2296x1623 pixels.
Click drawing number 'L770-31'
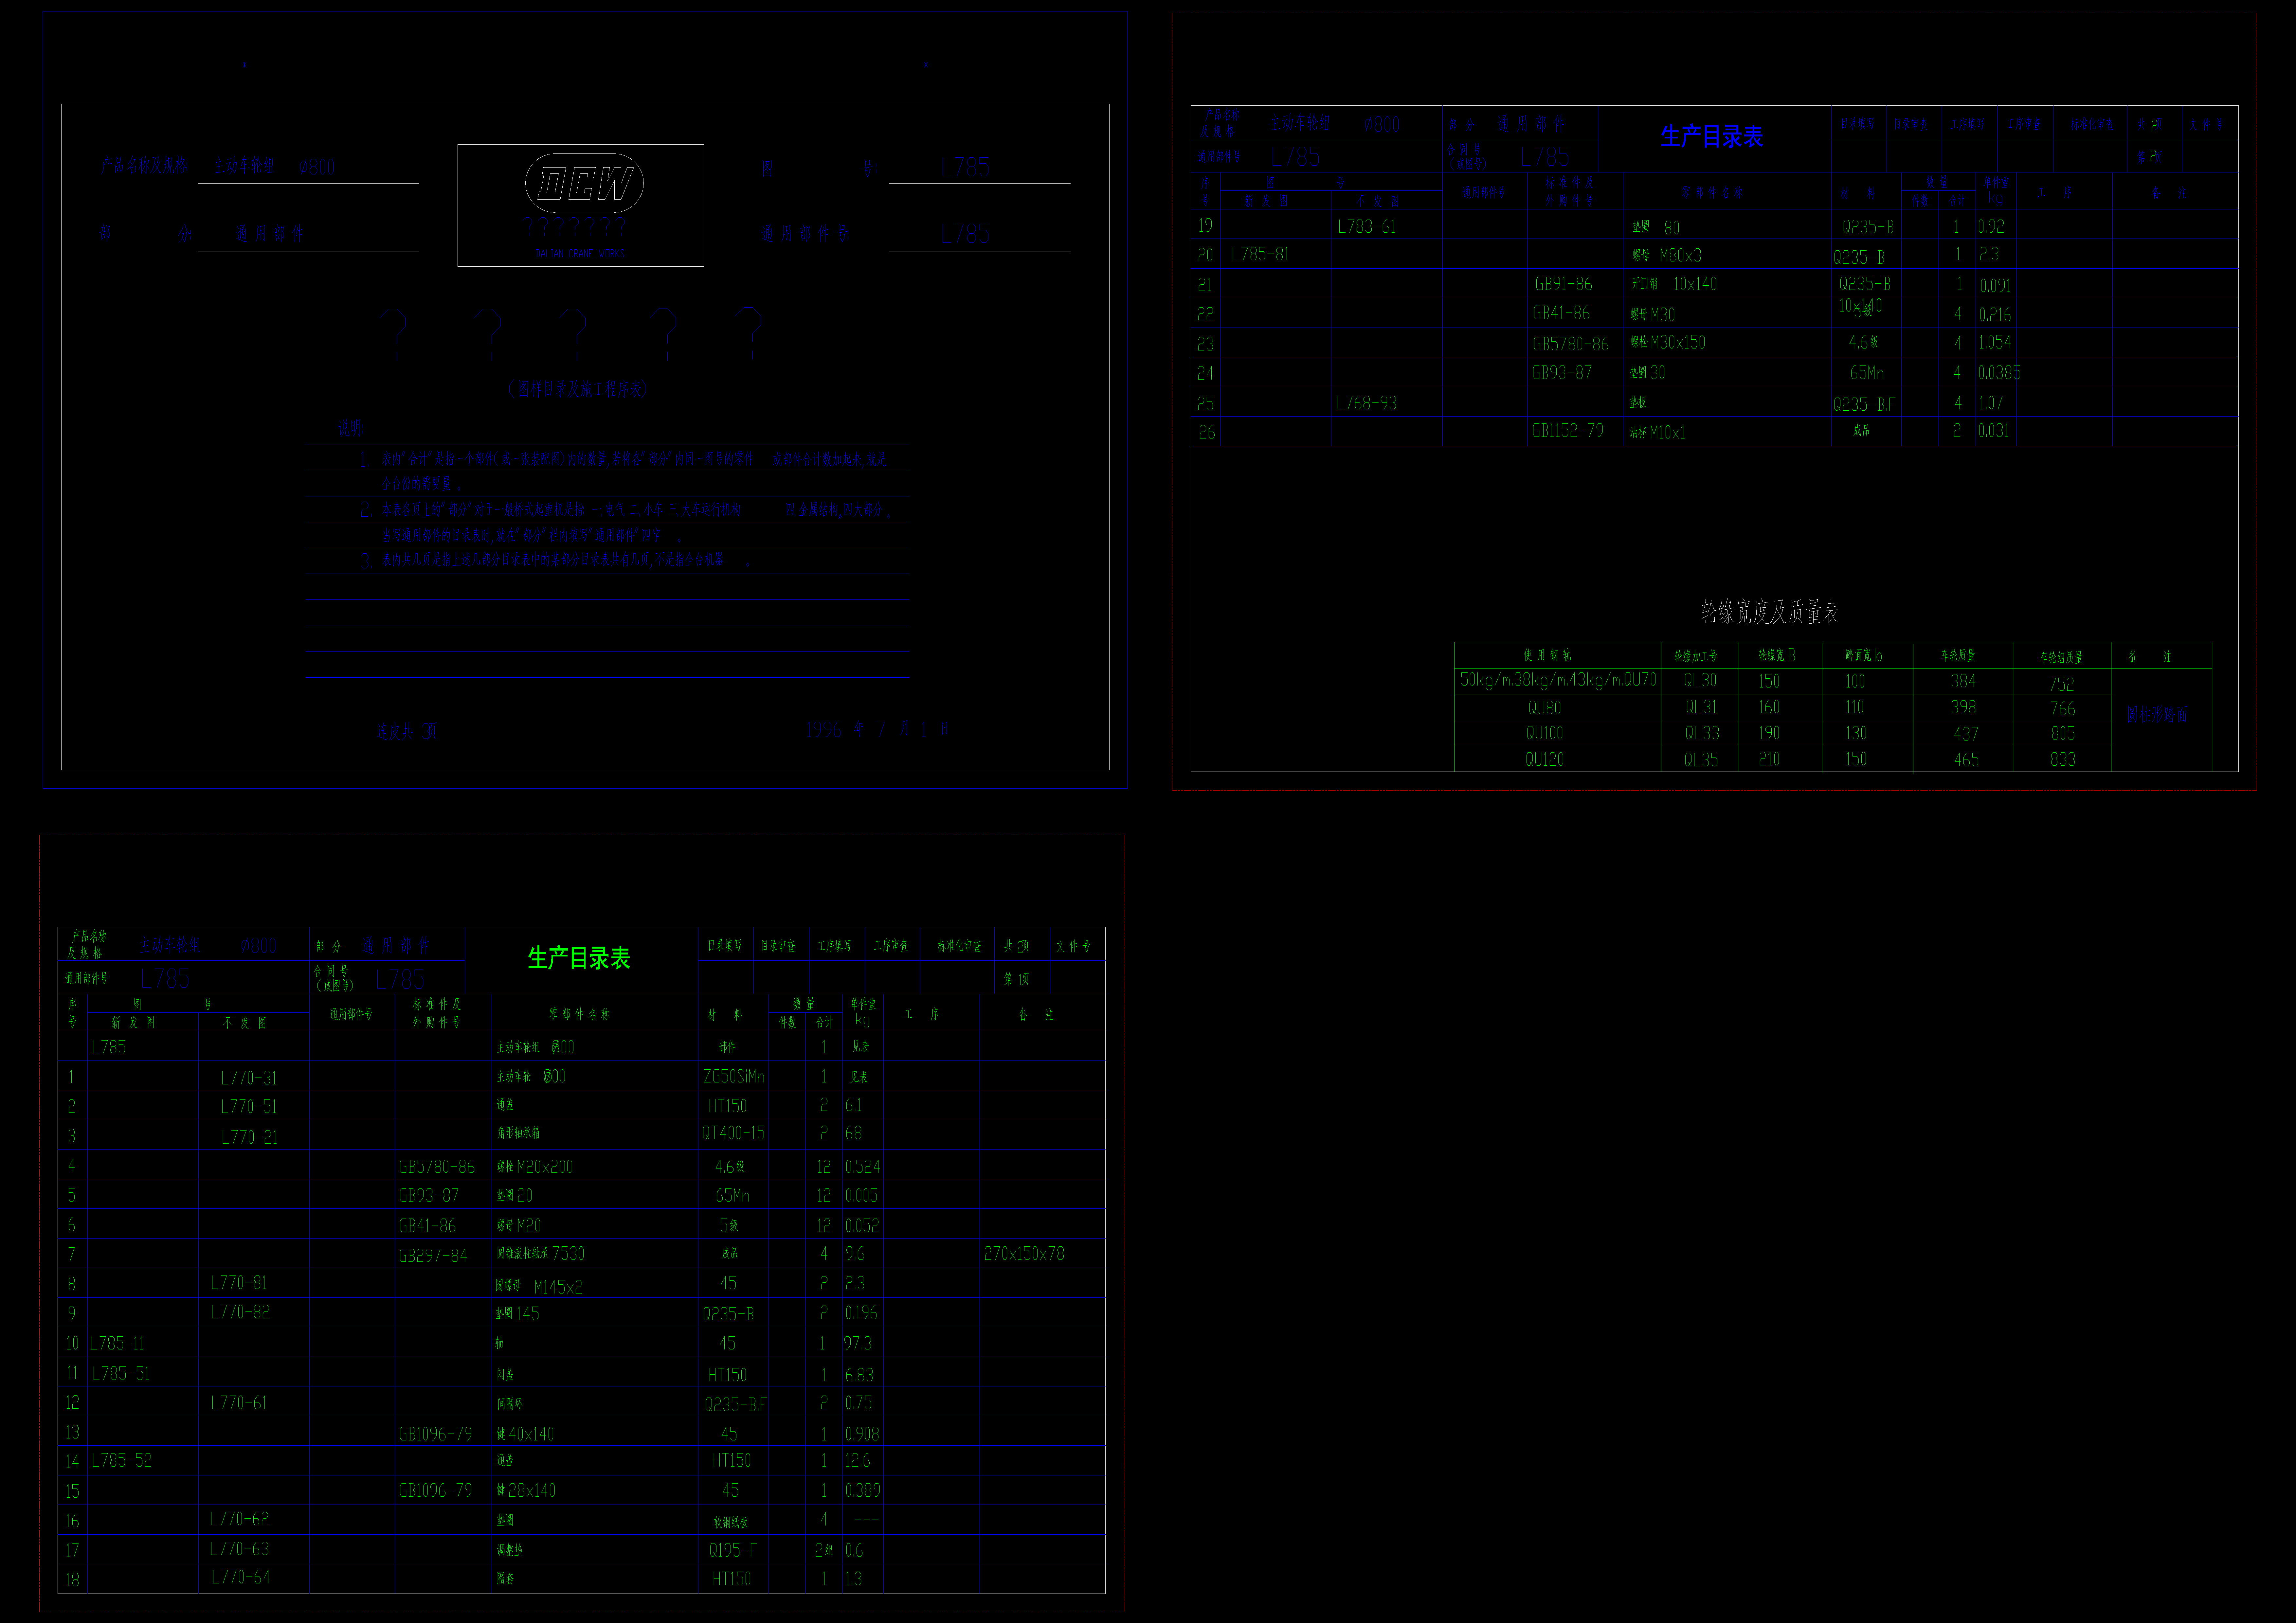(249, 1078)
